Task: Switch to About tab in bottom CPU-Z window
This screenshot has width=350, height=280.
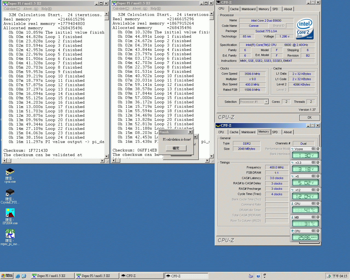Action: pyautogui.click(x=287, y=132)
